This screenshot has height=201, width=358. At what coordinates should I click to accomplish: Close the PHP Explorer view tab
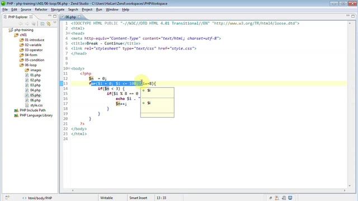coord(31,17)
